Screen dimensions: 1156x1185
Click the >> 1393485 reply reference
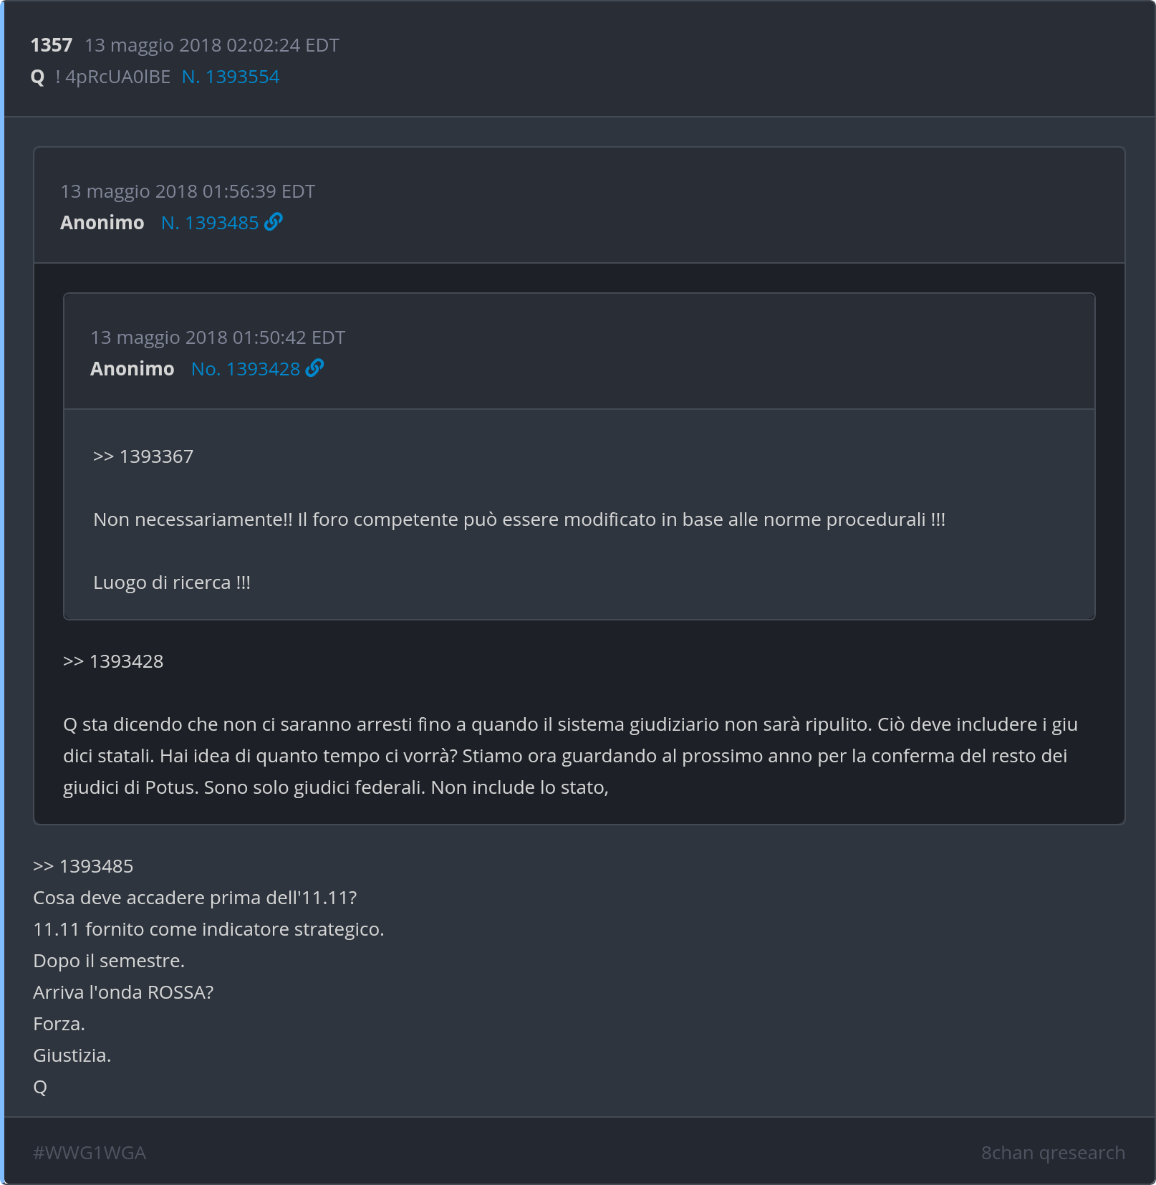tap(83, 866)
